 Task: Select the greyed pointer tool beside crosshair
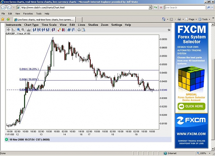tap(13, 30)
